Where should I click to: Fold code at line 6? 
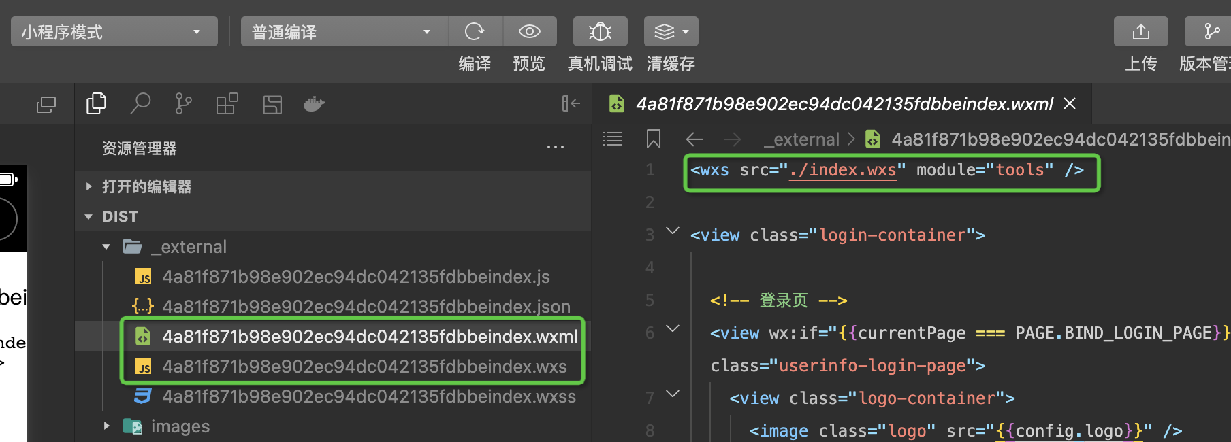[x=673, y=329]
